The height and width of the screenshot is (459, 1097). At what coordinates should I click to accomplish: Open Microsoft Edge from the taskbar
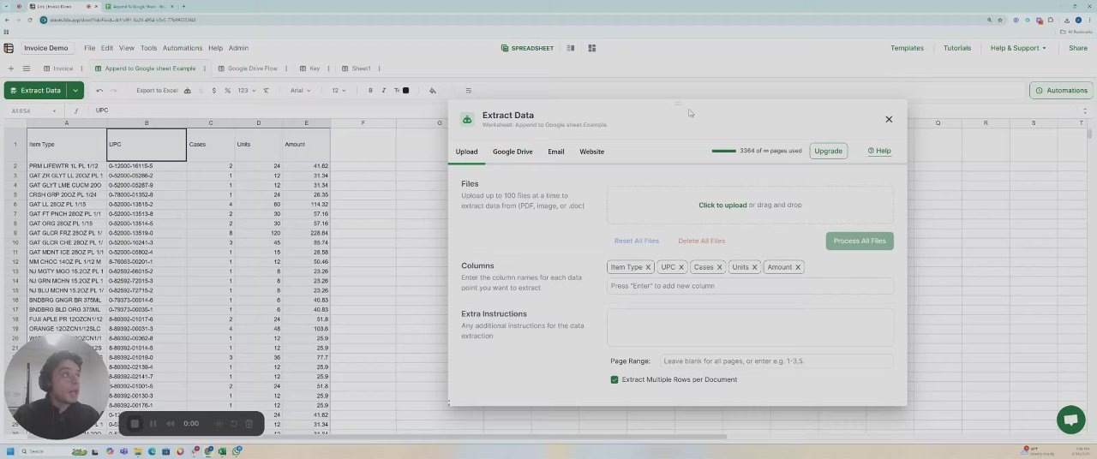[x=153, y=451]
